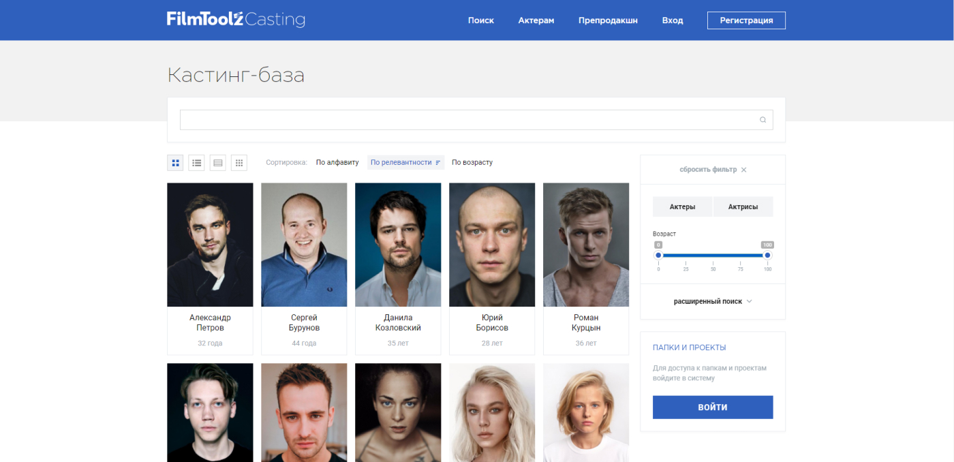Open Роман Курцын's photo
954x462 pixels.
coord(586,245)
